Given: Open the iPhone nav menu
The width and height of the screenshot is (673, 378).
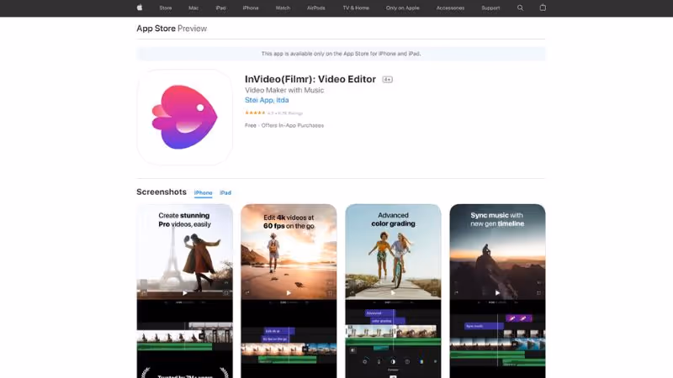Looking at the screenshot, I should click(251, 8).
